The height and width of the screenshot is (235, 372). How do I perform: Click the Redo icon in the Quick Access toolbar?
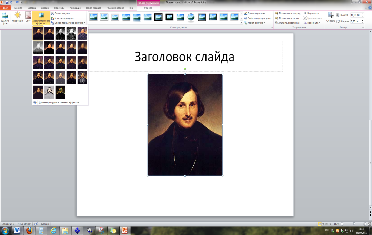click(x=17, y=2)
